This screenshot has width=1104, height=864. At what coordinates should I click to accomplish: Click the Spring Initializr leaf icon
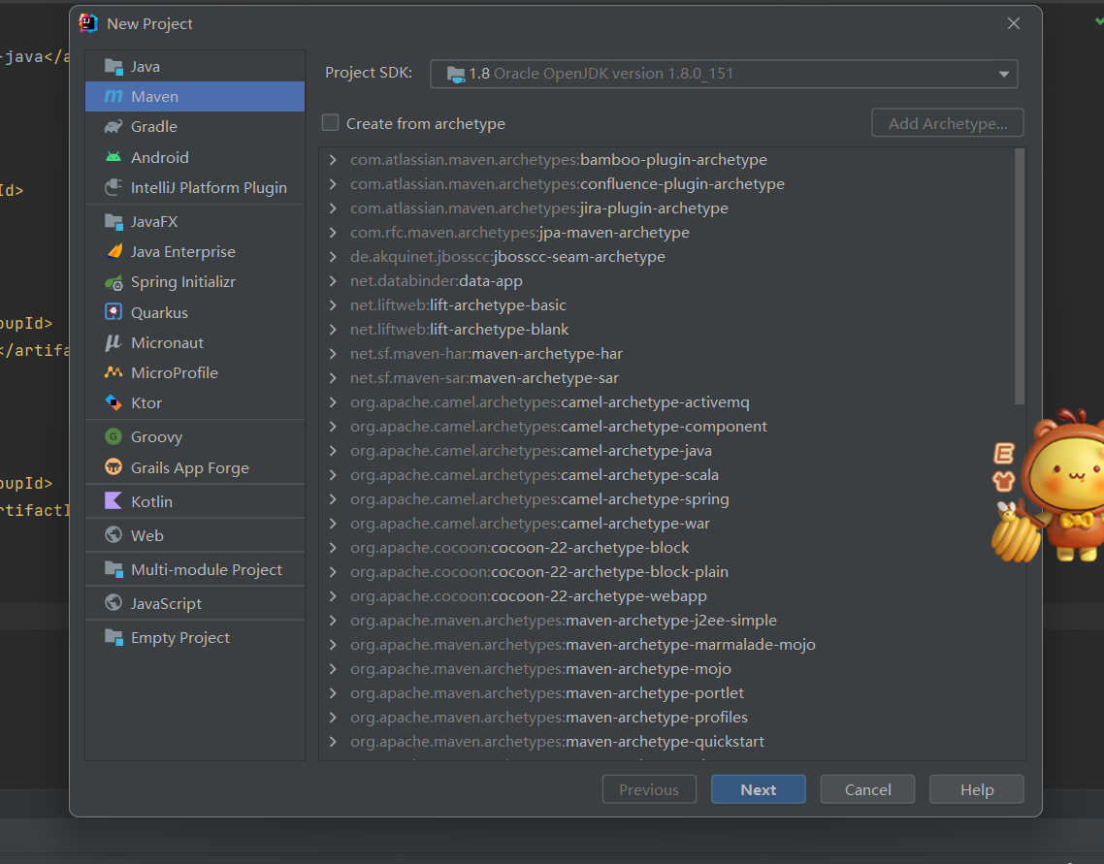114,282
